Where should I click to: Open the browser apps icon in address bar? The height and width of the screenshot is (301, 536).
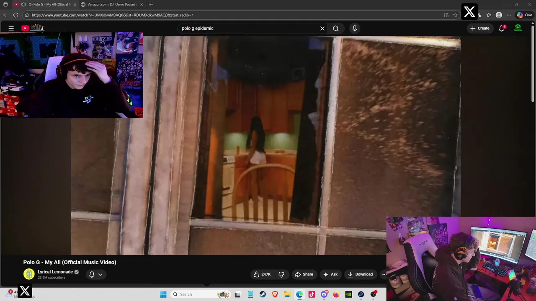[x=446, y=15]
